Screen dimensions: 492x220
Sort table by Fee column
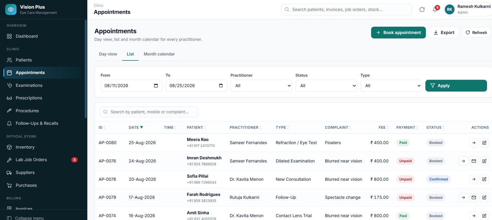coord(383,127)
